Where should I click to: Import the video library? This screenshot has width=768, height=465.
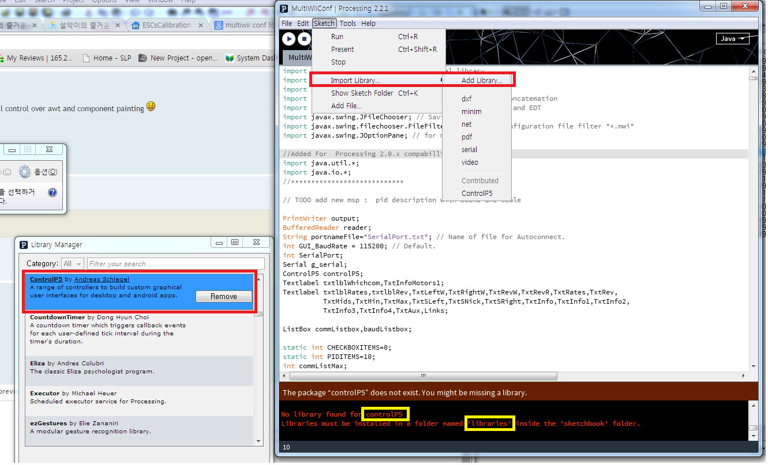tap(477, 162)
